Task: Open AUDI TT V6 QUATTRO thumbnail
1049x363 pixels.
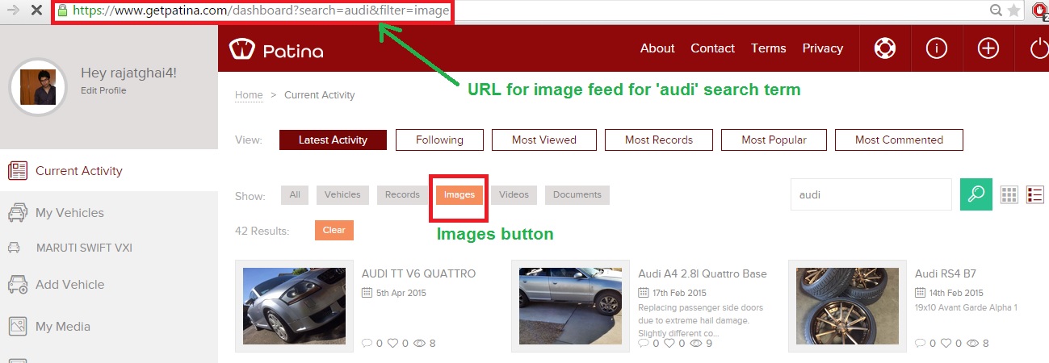Action: coord(294,307)
